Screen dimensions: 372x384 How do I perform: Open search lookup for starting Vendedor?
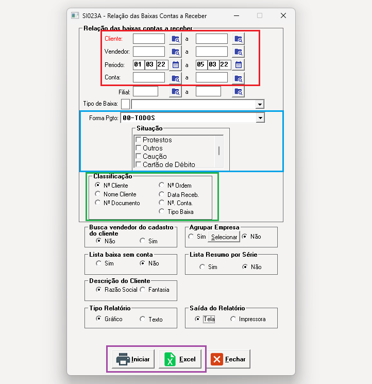176,52
